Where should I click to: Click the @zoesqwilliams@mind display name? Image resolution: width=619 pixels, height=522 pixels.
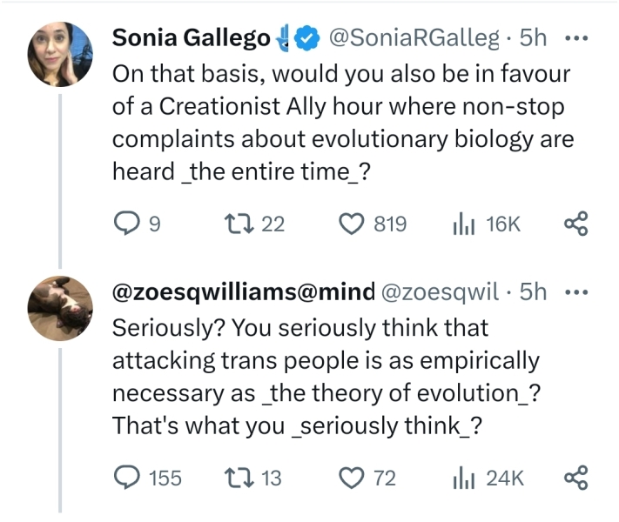click(244, 292)
